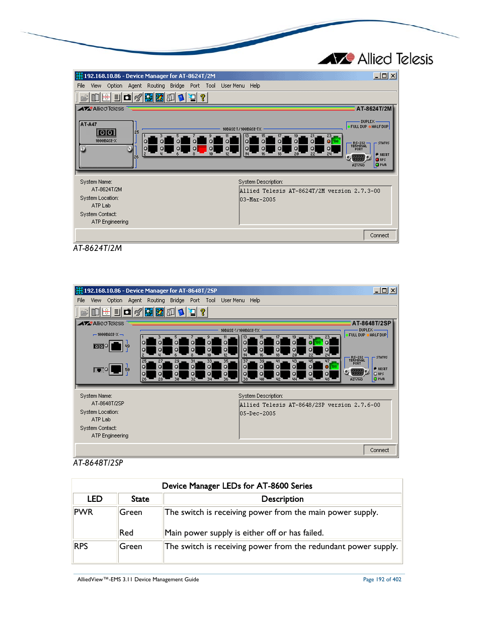Click the RS-232 ASYN0 connector on the AT-8648T/2SP

tap(357, 372)
